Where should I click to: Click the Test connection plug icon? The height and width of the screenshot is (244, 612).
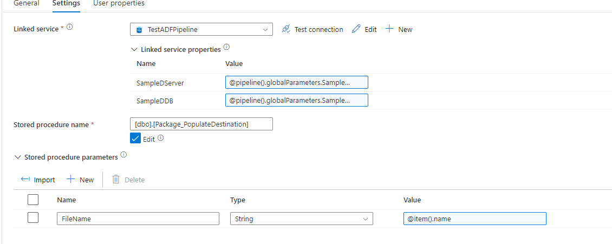286,29
